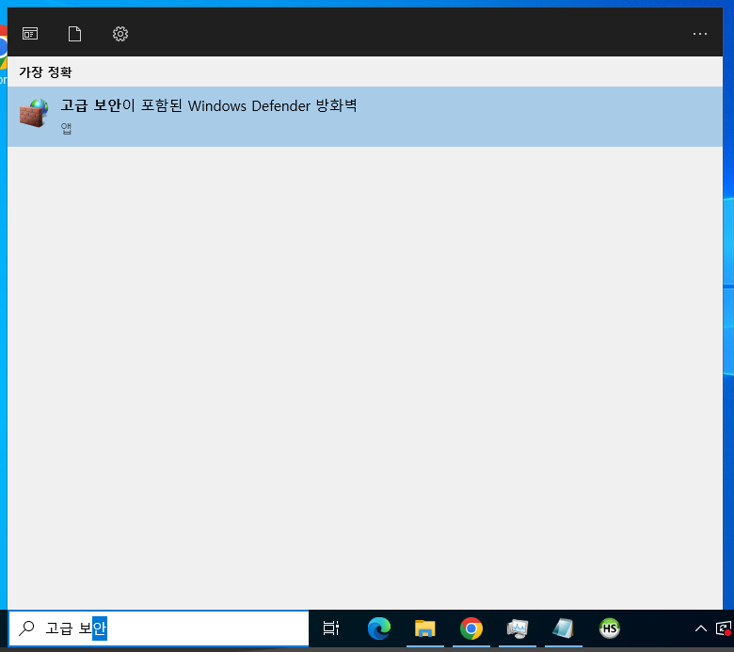Open the Windows Defender firewall advanced security result
Image resolution: width=734 pixels, height=652 pixels.
coord(365,117)
